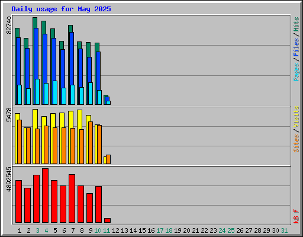Click the Files legend label
Image resolution: width=303 pixels, height=237 pixels.
click(296, 47)
